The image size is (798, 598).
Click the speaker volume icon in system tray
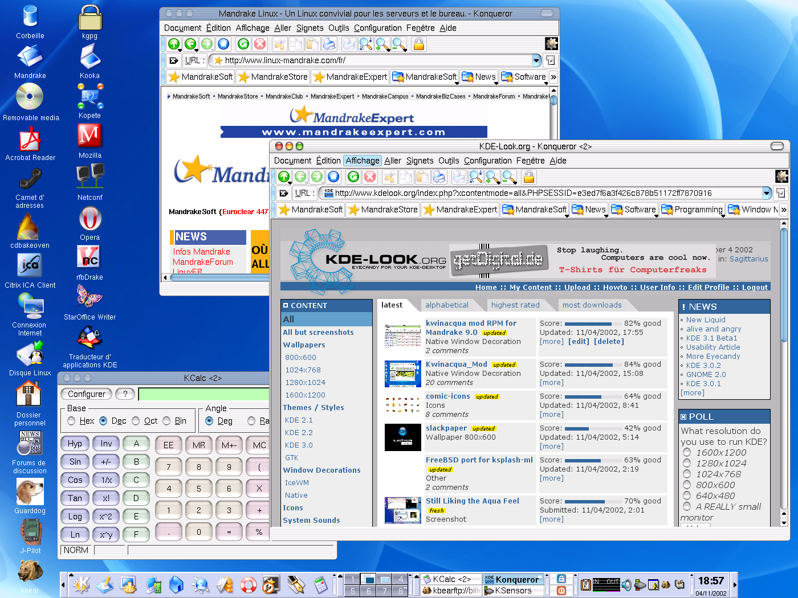[x=626, y=584]
